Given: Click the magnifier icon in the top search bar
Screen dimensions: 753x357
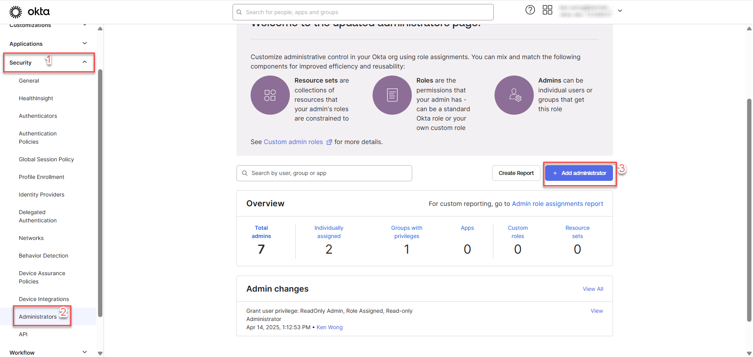Looking at the screenshot, I should point(239,12).
